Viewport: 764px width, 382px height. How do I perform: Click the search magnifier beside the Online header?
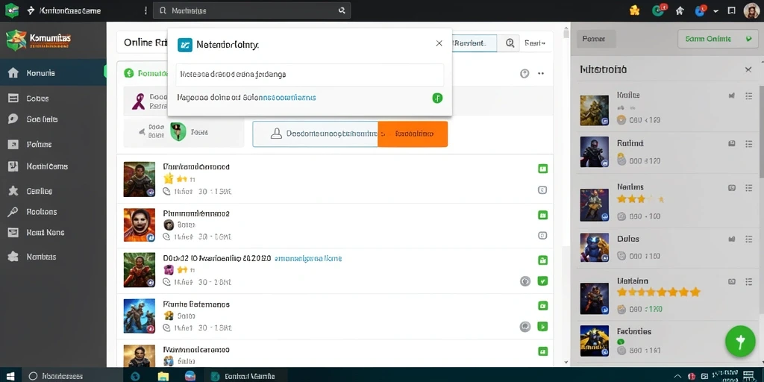click(x=510, y=43)
